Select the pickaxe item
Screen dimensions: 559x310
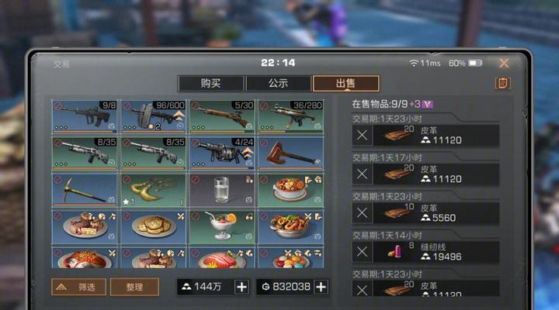tap(85, 190)
